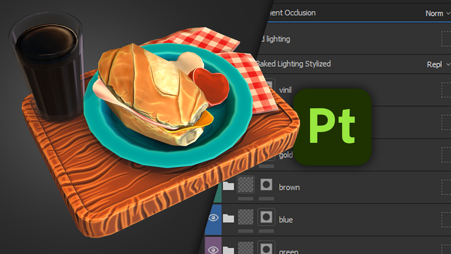This screenshot has width=451, height=254.
Task: Click the brown layer folder icon
Action: point(228,186)
